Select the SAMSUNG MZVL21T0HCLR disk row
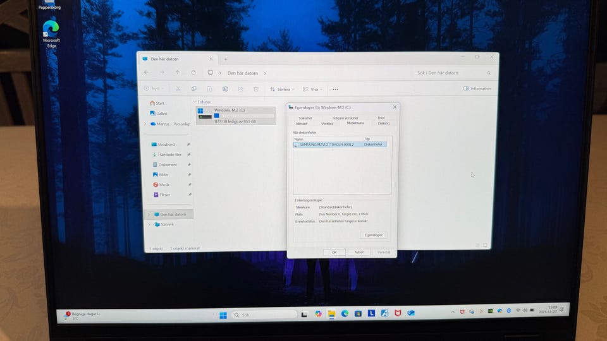This screenshot has width=607, height=341. [340, 145]
